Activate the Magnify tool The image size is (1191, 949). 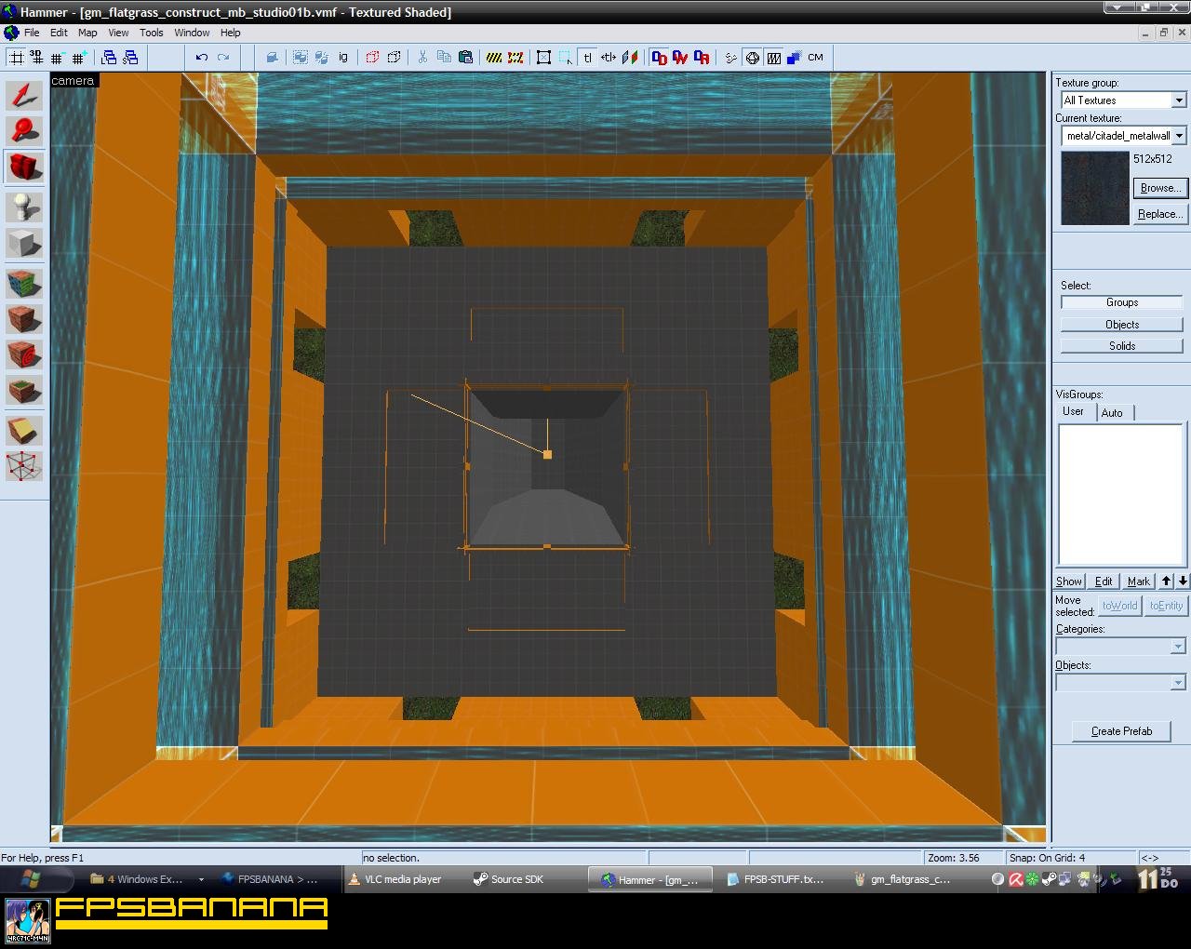[24, 131]
